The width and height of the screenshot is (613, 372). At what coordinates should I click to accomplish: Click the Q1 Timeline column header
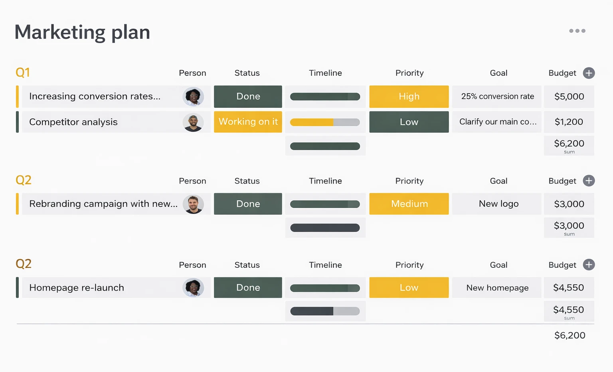click(x=325, y=73)
